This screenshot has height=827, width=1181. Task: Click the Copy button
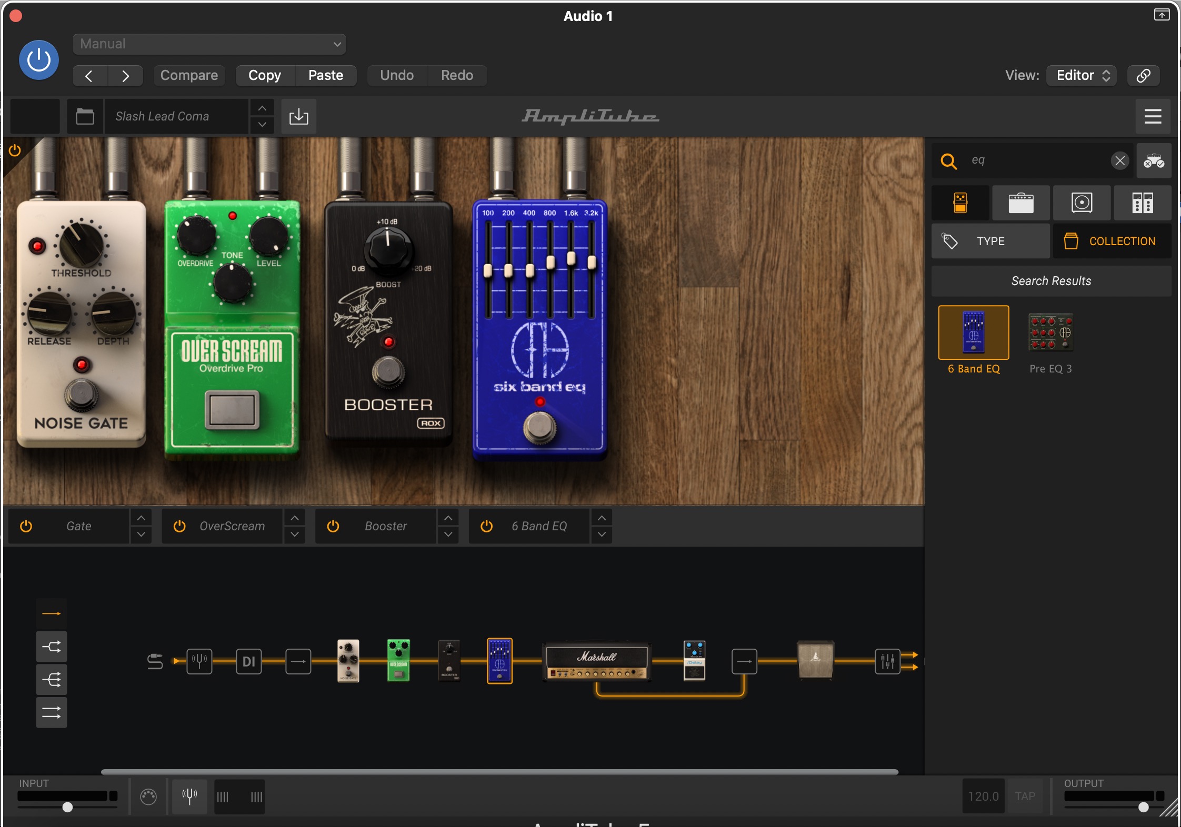[x=265, y=75]
